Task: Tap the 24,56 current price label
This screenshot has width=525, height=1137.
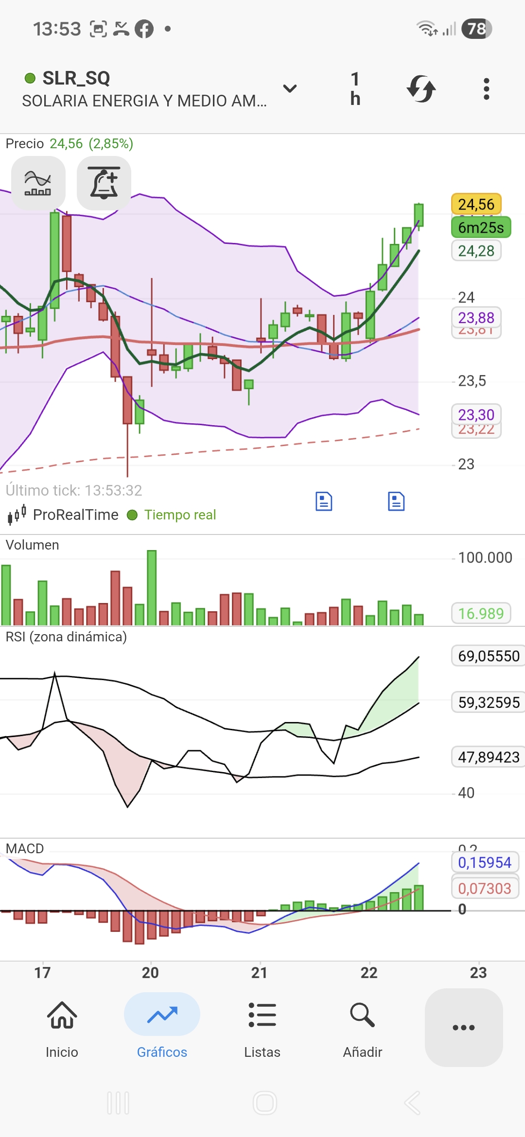Action: click(x=476, y=205)
